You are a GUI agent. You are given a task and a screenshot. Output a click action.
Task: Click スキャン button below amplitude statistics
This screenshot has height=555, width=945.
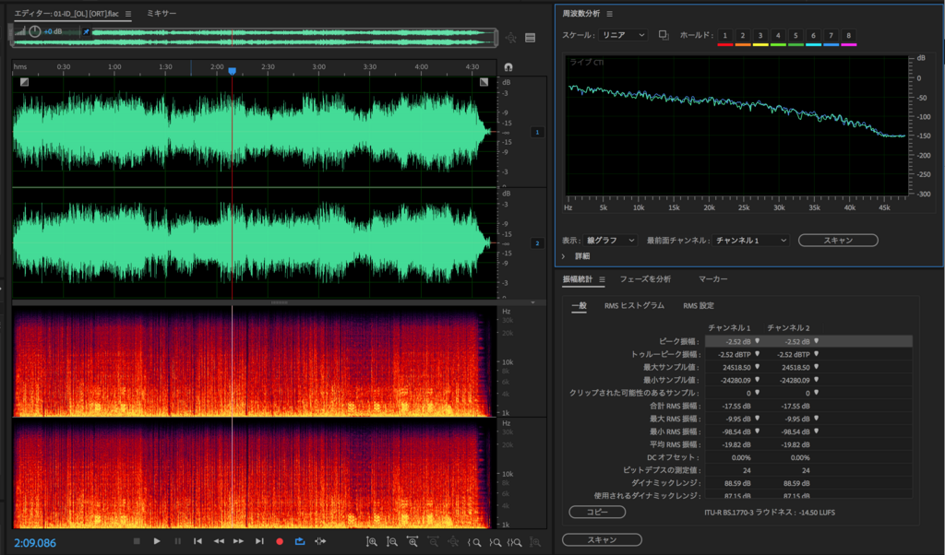point(602,540)
